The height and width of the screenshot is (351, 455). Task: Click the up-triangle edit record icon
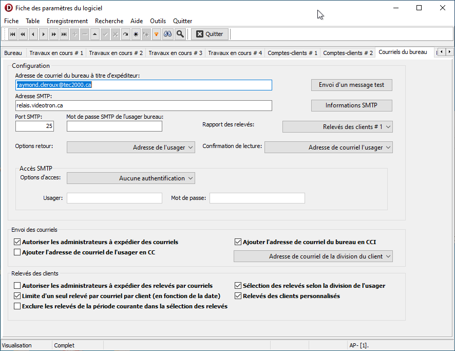pos(95,34)
